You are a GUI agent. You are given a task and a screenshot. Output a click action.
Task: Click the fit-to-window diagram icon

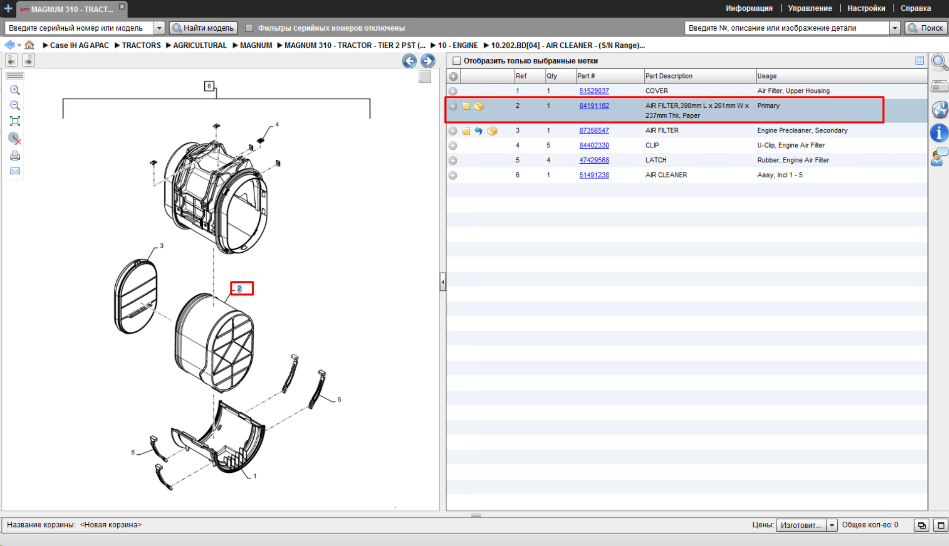coord(15,121)
